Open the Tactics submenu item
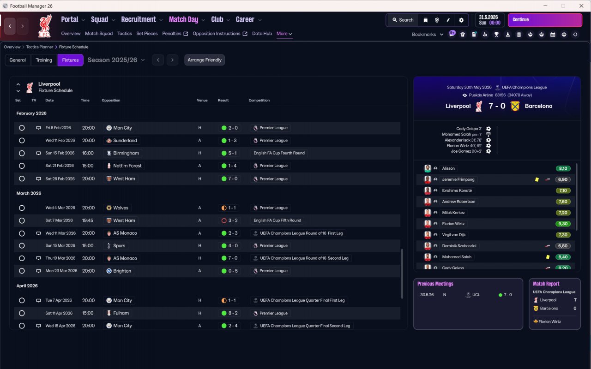 (125, 34)
